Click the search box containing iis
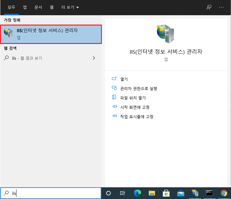Viewport: 231px width, 199px height. (51, 193)
